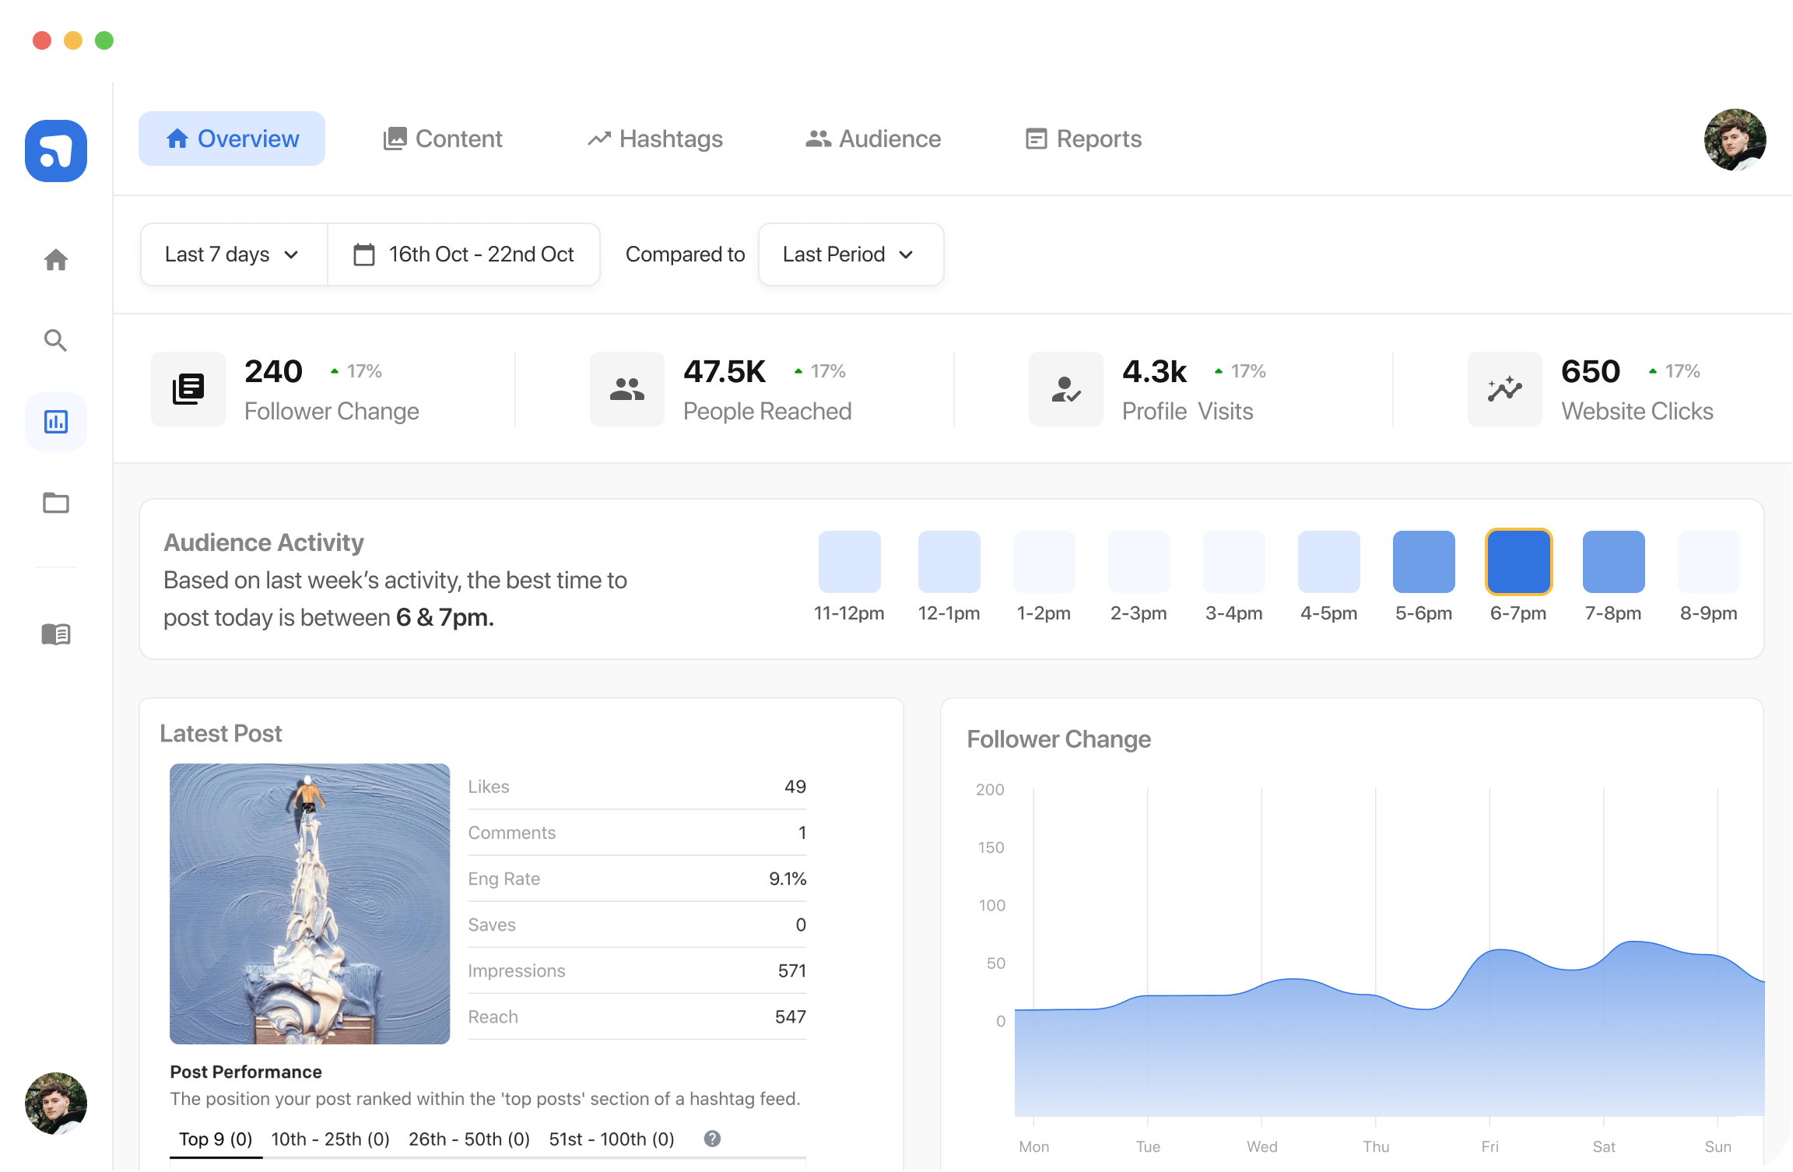Select the 10th - 25th ranking filter
The height and width of the screenshot is (1172, 1793).
coord(330,1139)
